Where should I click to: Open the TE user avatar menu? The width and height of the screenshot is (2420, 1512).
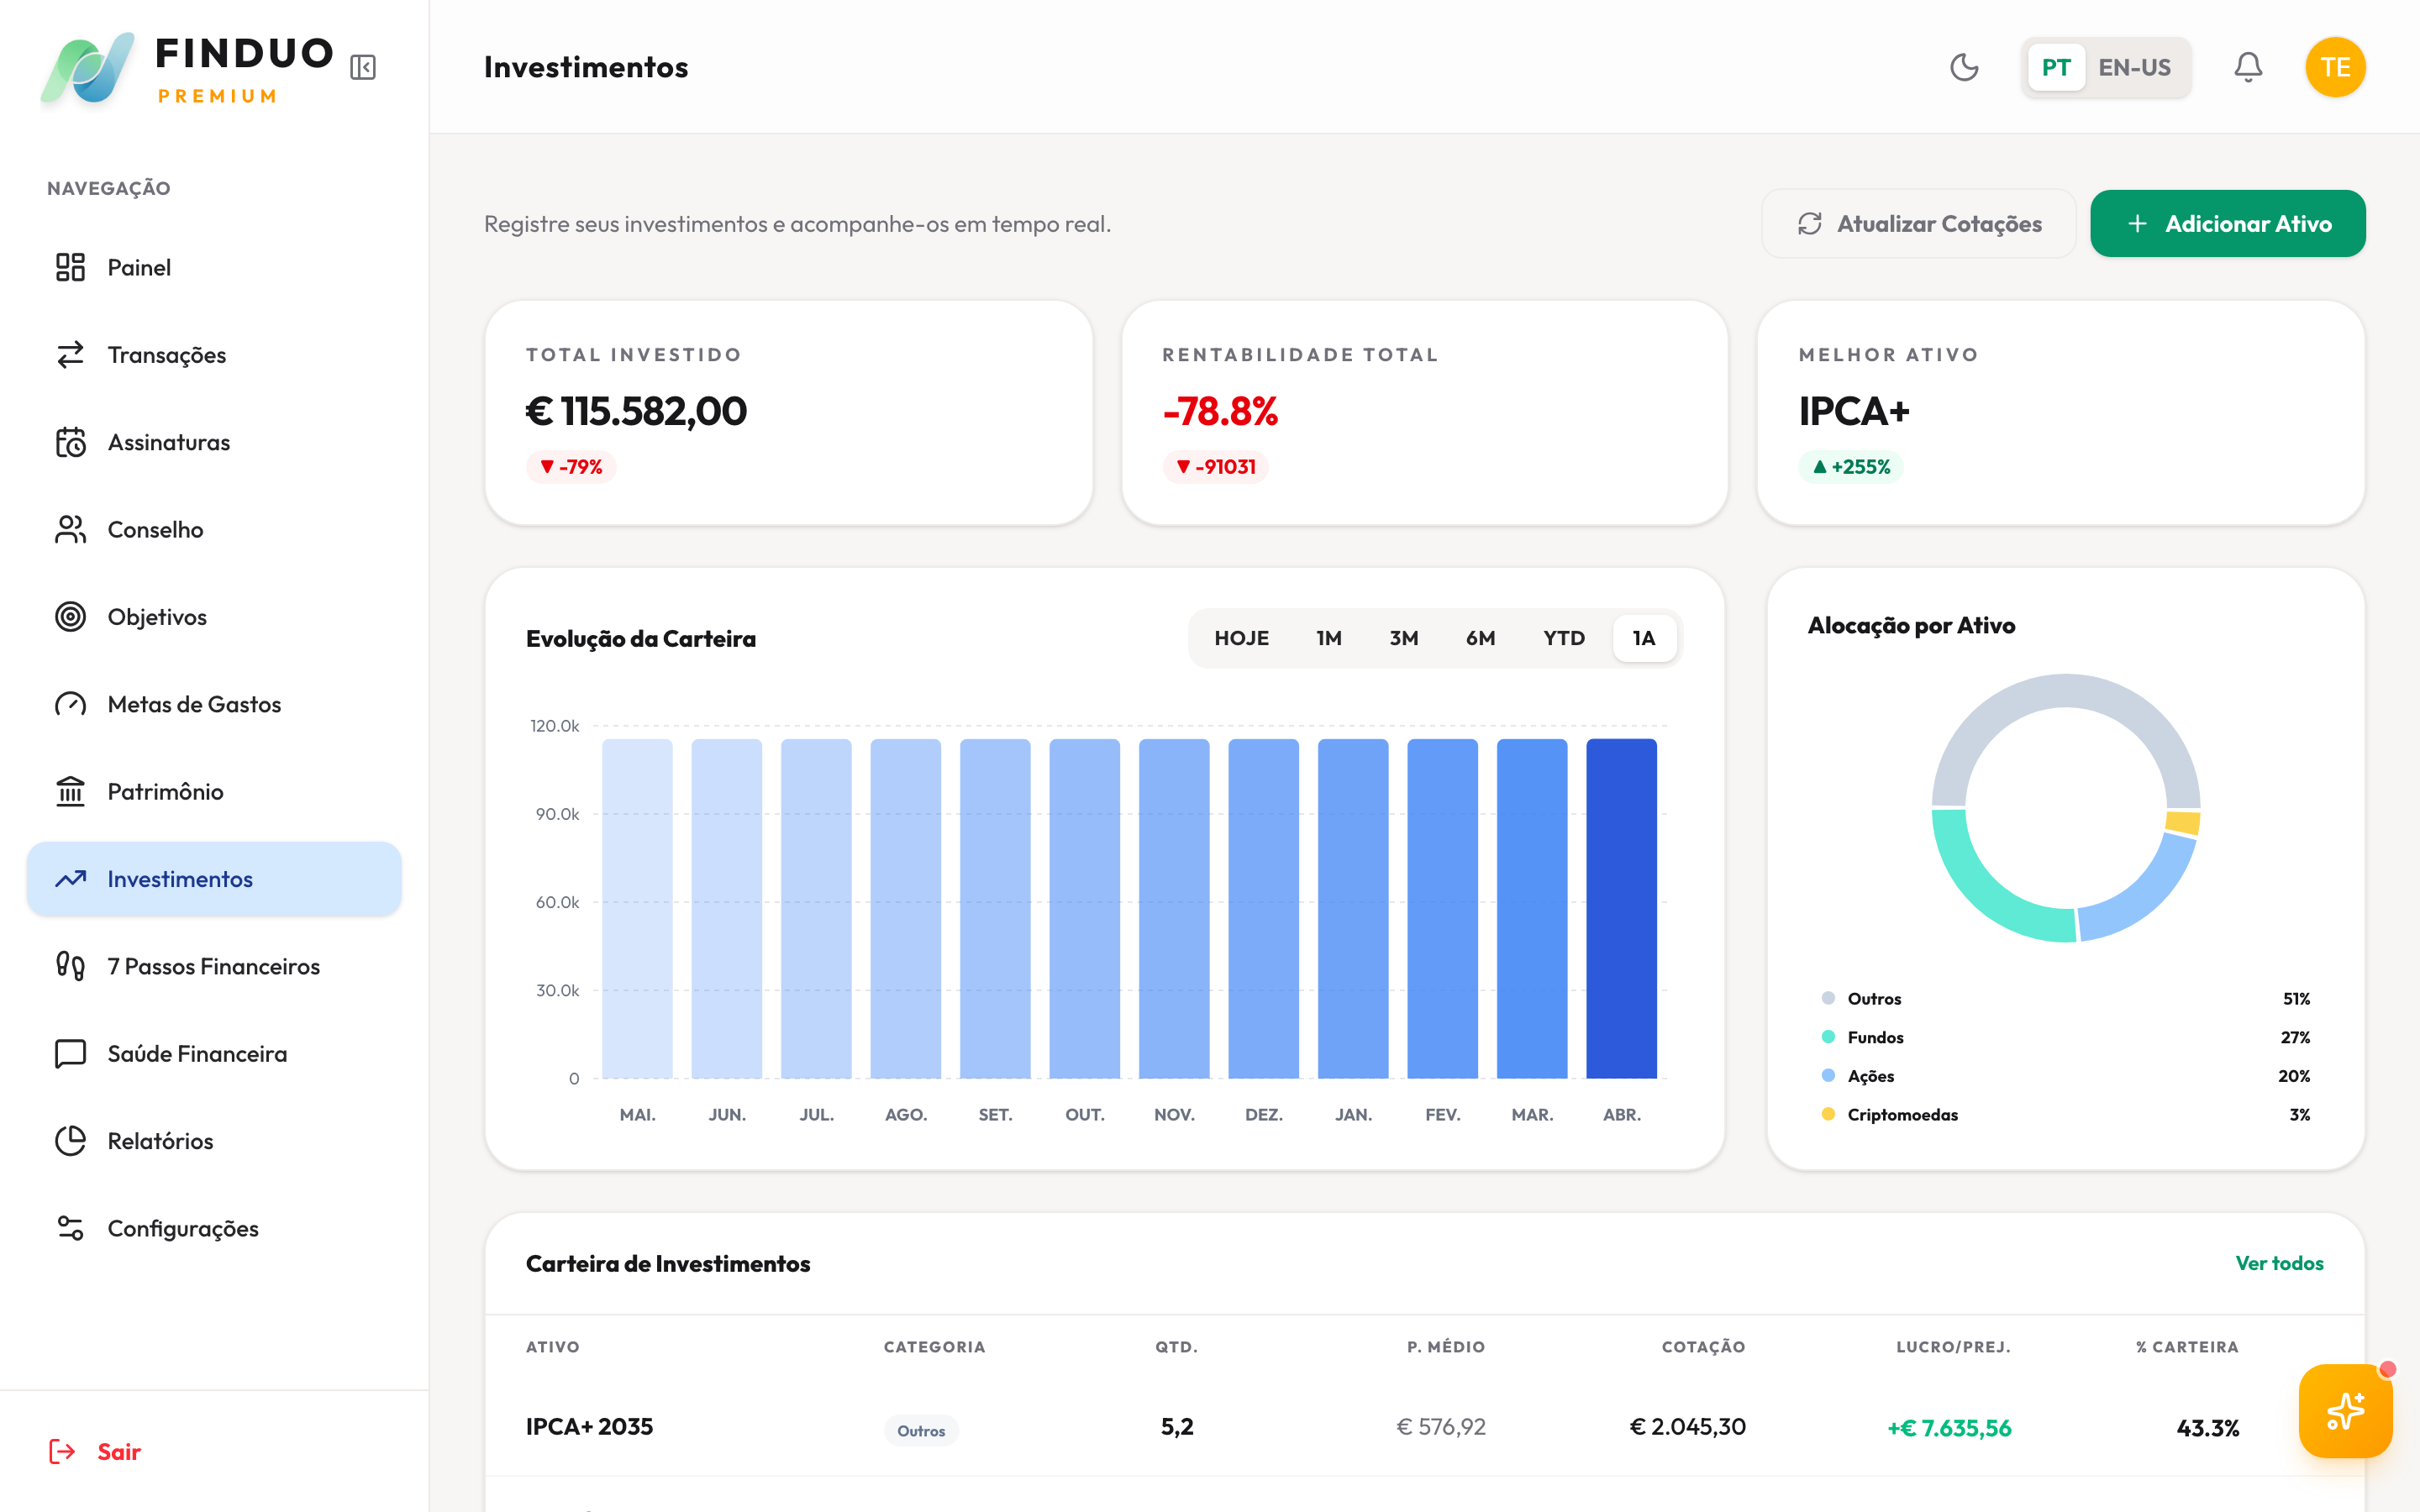[x=2334, y=67]
